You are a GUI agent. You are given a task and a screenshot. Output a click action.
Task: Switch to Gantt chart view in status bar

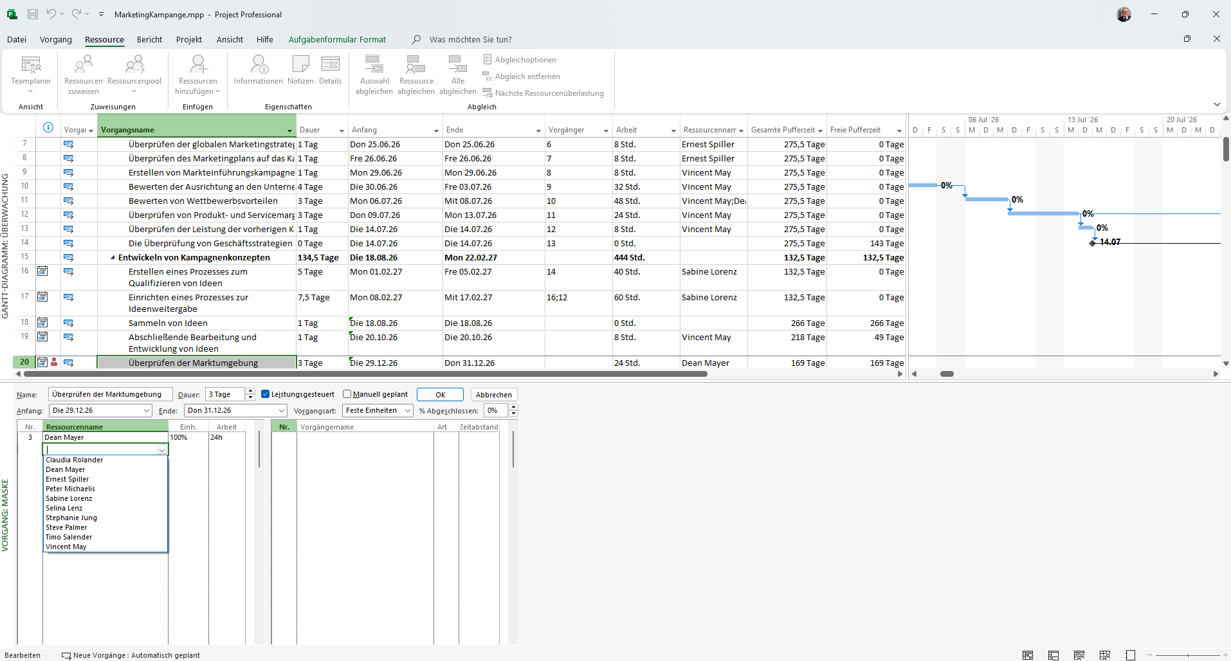(1028, 655)
